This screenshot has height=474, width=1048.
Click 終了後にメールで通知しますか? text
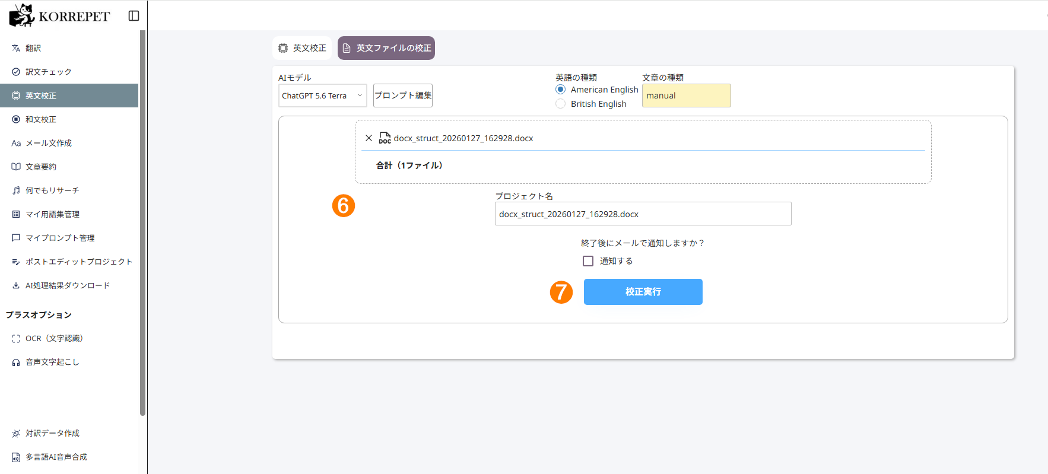pyautogui.click(x=643, y=243)
